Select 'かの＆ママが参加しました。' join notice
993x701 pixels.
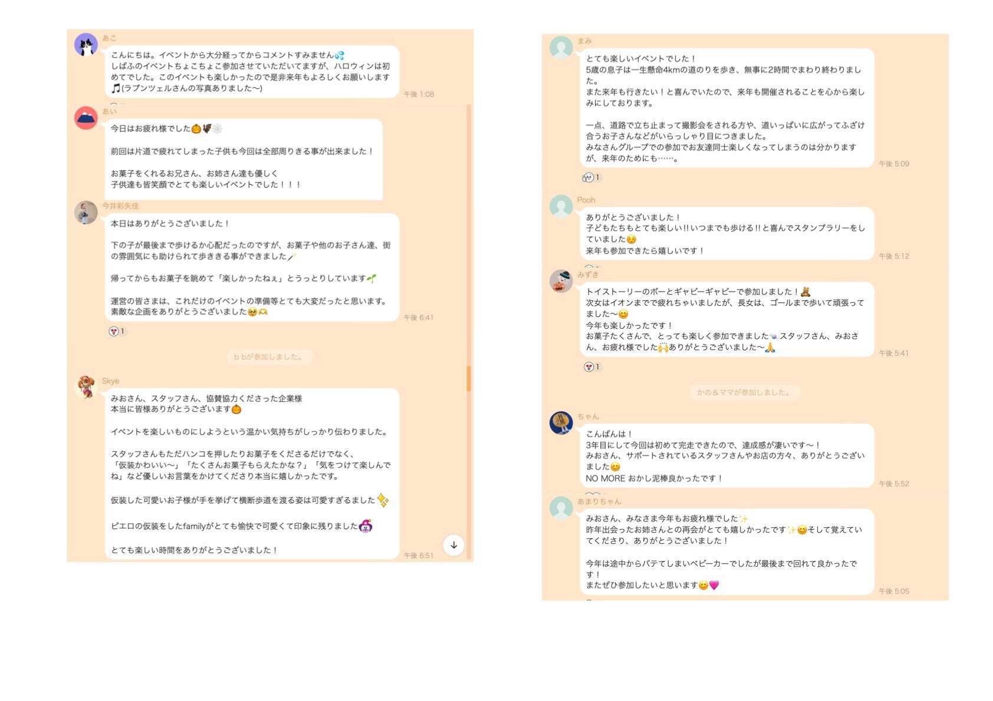click(x=745, y=392)
